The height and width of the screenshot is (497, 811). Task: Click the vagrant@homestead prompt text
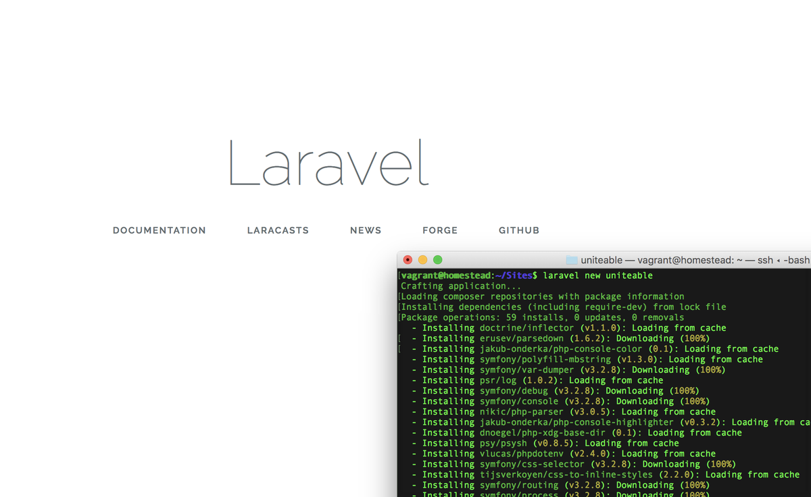point(447,276)
